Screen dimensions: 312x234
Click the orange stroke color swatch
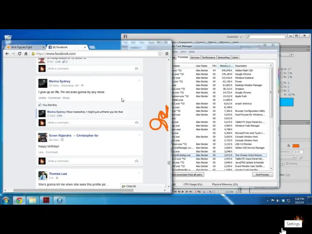296,146
